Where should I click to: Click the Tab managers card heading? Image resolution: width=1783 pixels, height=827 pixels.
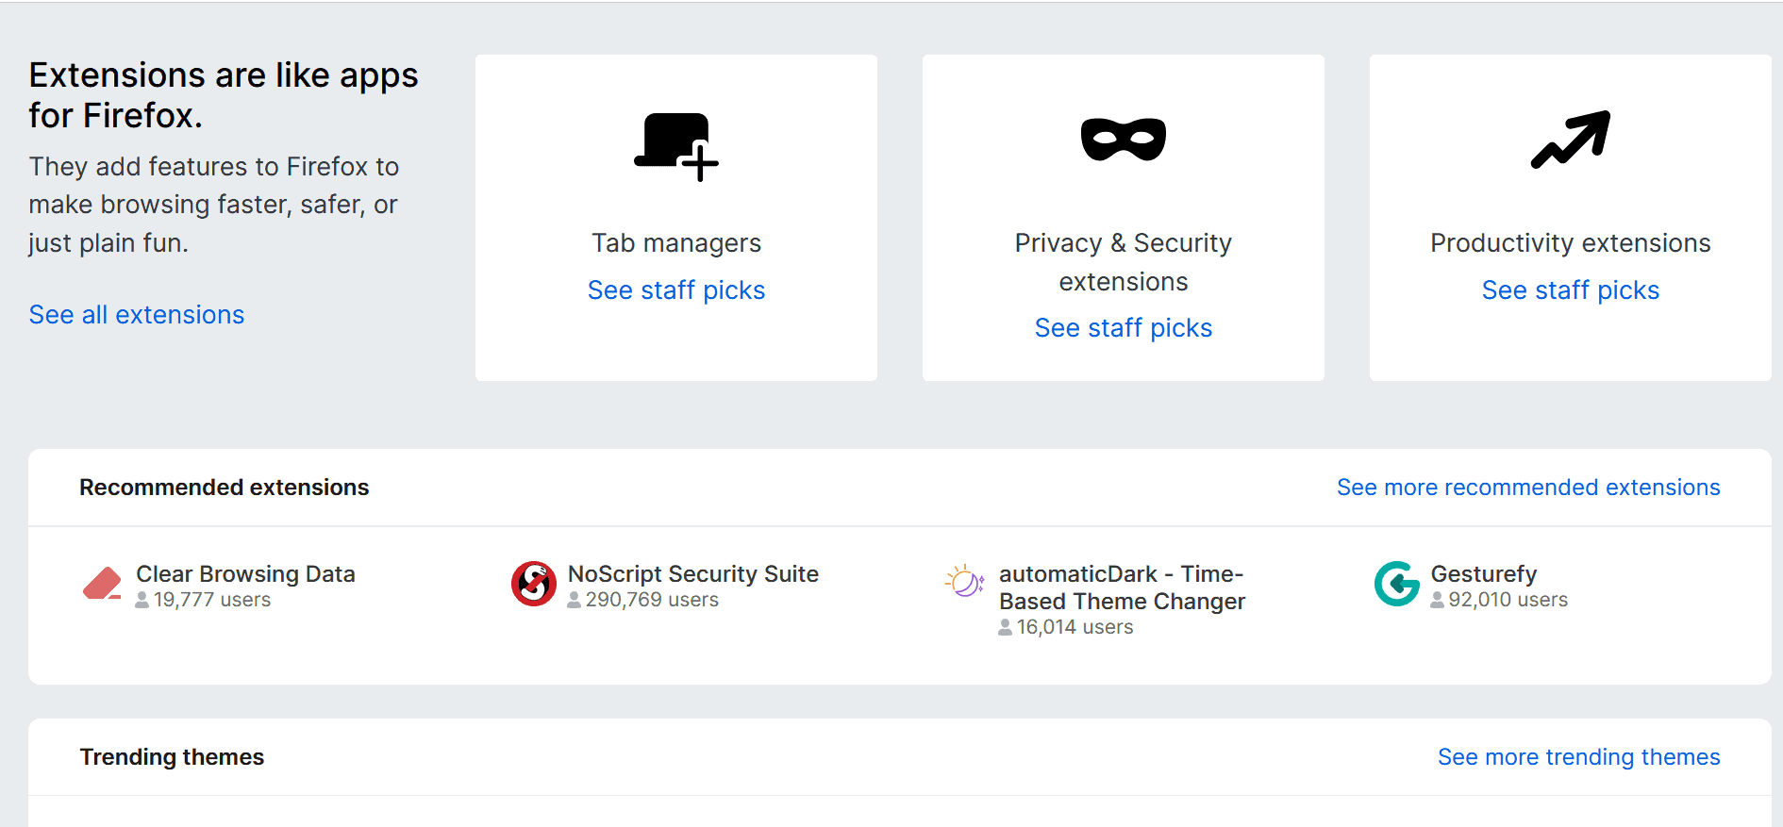[675, 243]
